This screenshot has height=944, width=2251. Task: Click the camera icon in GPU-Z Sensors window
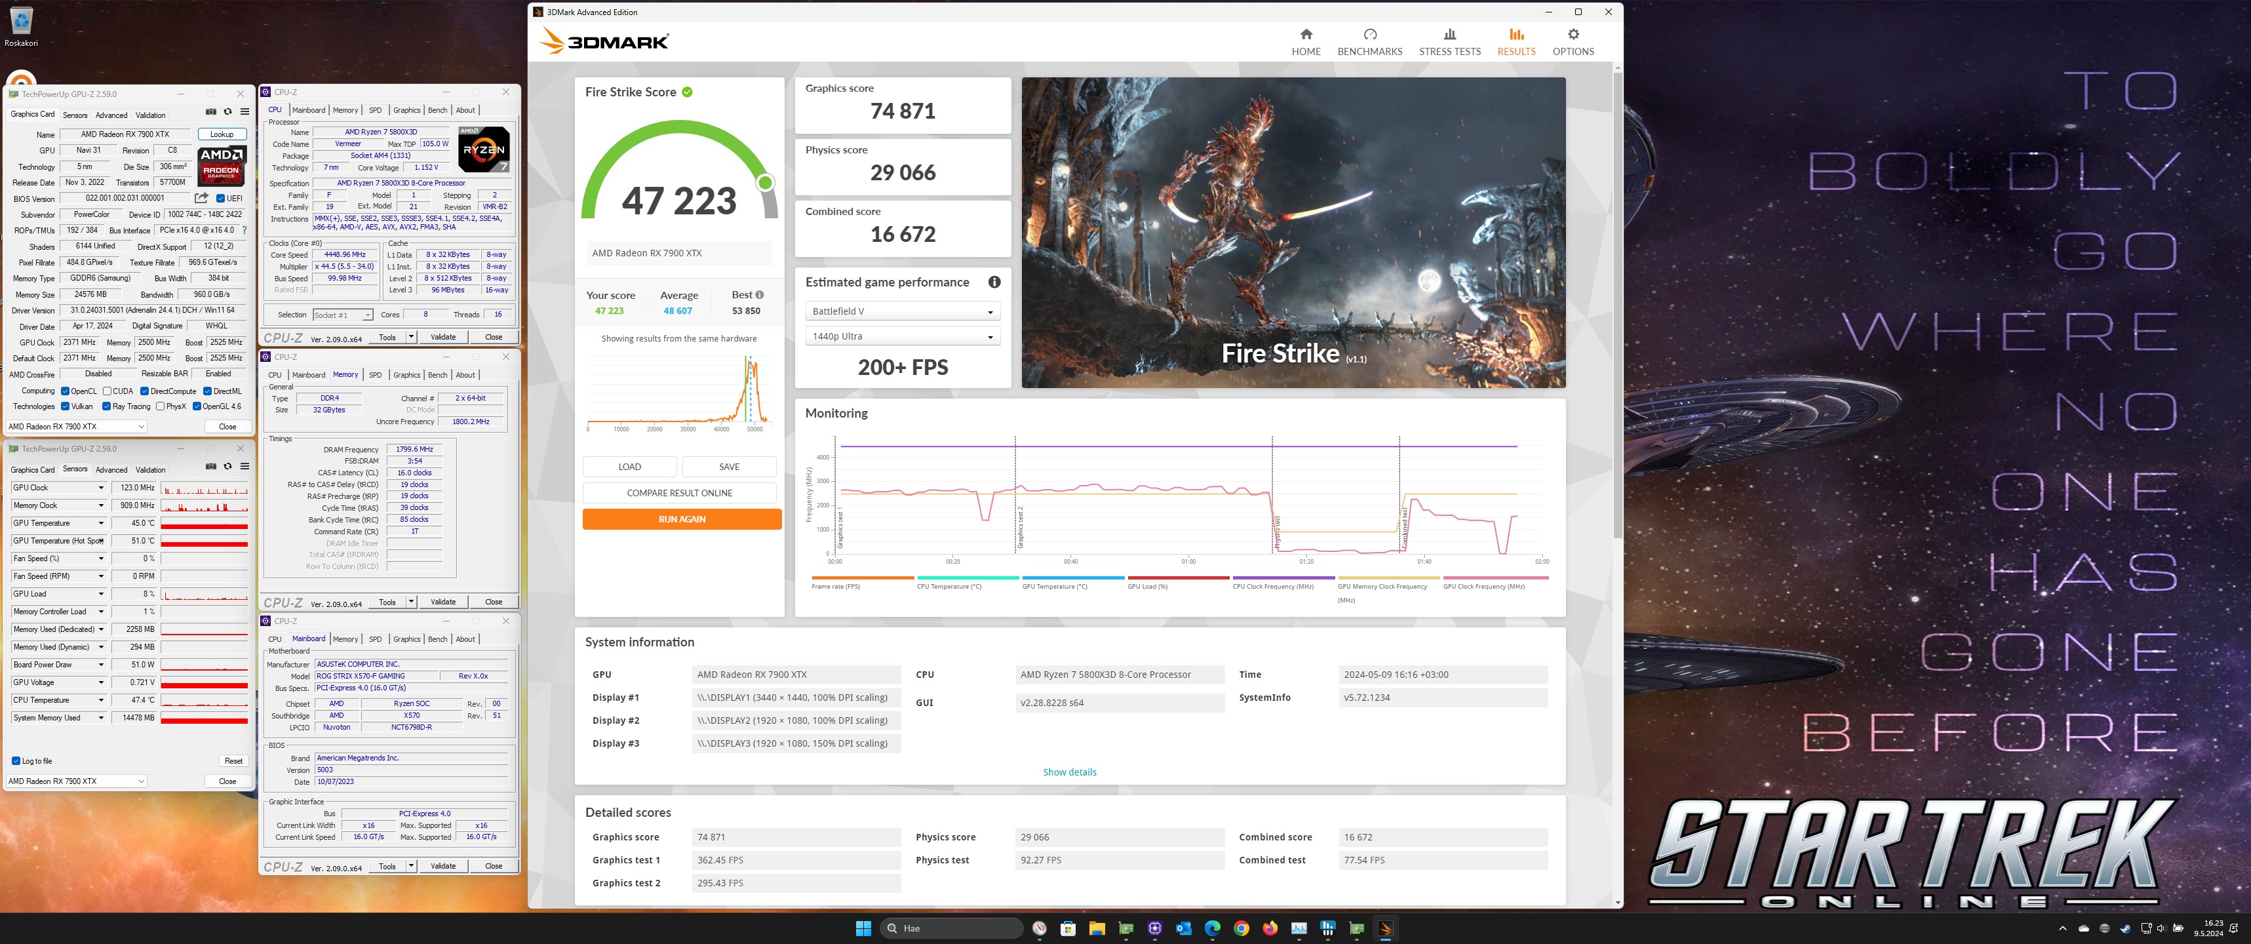[x=210, y=467]
